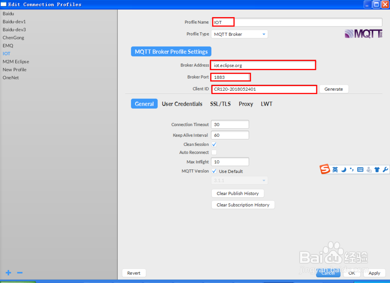This screenshot has width=390, height=283.
Task: Click the blue minus icon to remove profile
Action: [x=20, y=273]
